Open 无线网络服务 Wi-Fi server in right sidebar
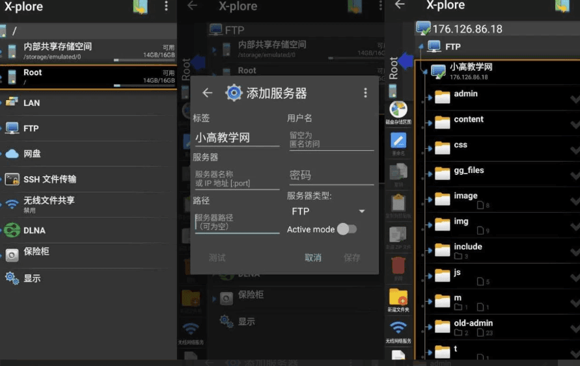Screen dimensions: 580x366 coord(398,332)
